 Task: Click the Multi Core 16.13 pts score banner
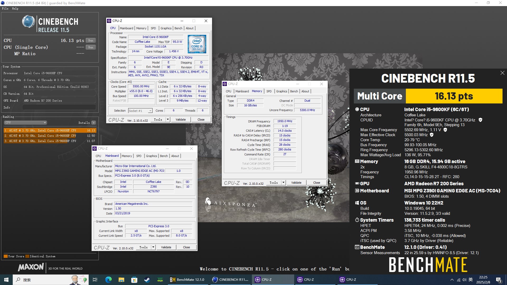point(428,96)
